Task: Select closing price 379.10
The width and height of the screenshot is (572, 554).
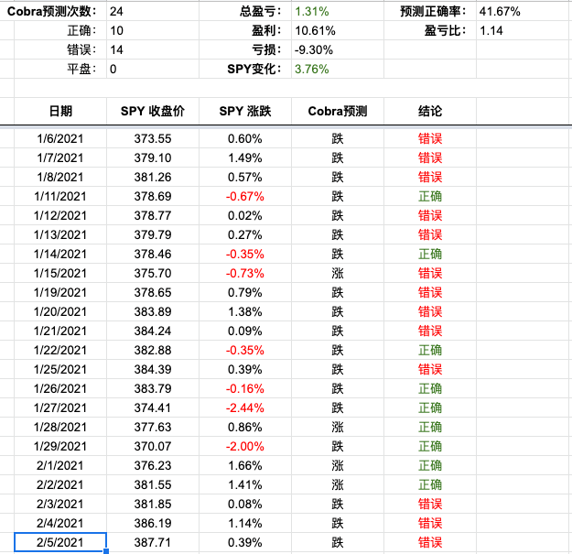Action: [153, 158]
